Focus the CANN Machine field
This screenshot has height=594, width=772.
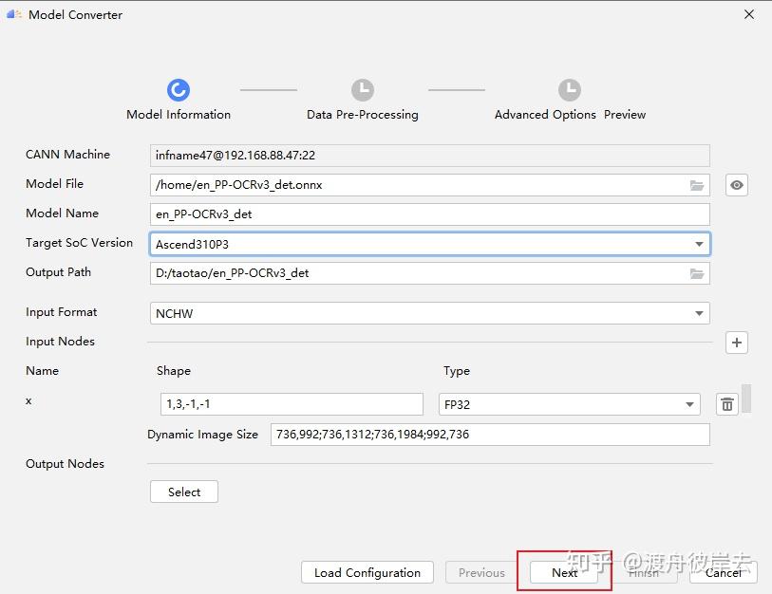click(430, 156)
